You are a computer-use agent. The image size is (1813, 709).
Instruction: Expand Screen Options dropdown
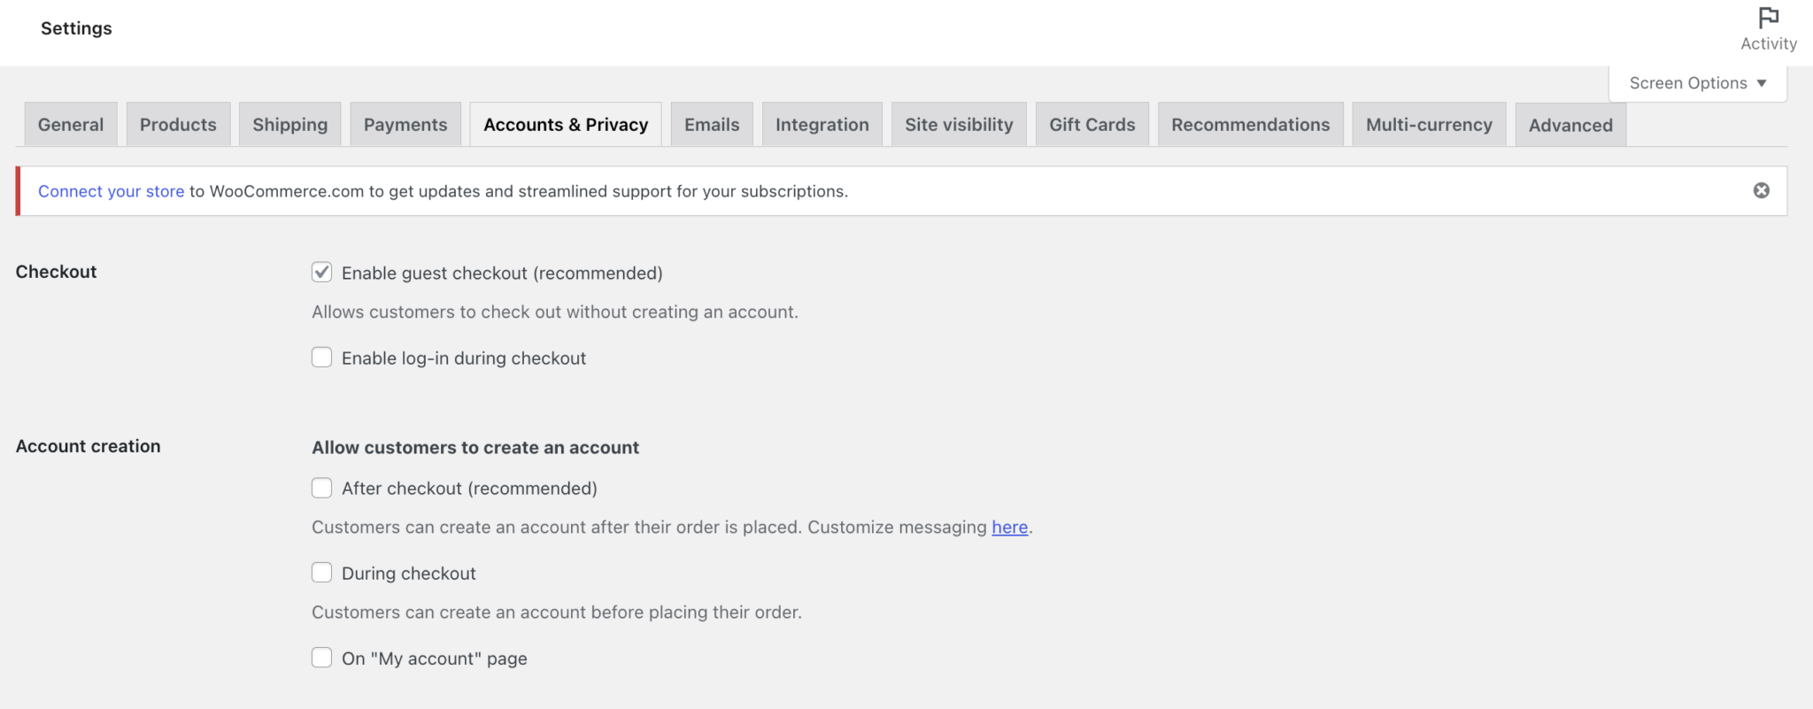point(1697,83)
